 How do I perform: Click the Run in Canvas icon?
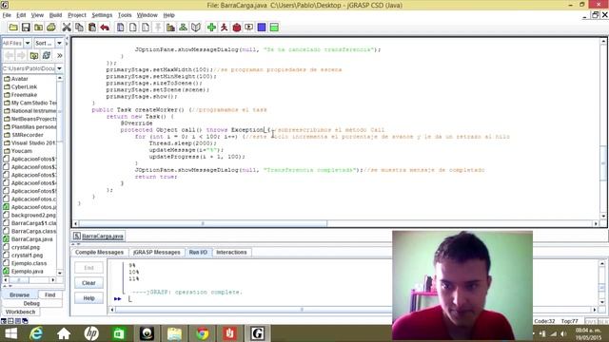[249, 28]
